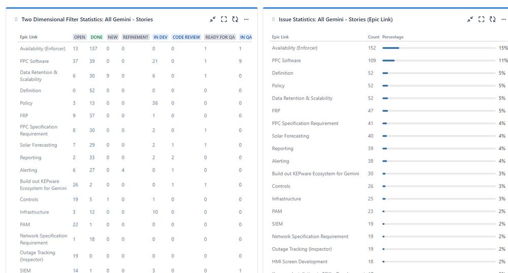Click IN DEV count 10 for Infrastructure

click(155, 212)
